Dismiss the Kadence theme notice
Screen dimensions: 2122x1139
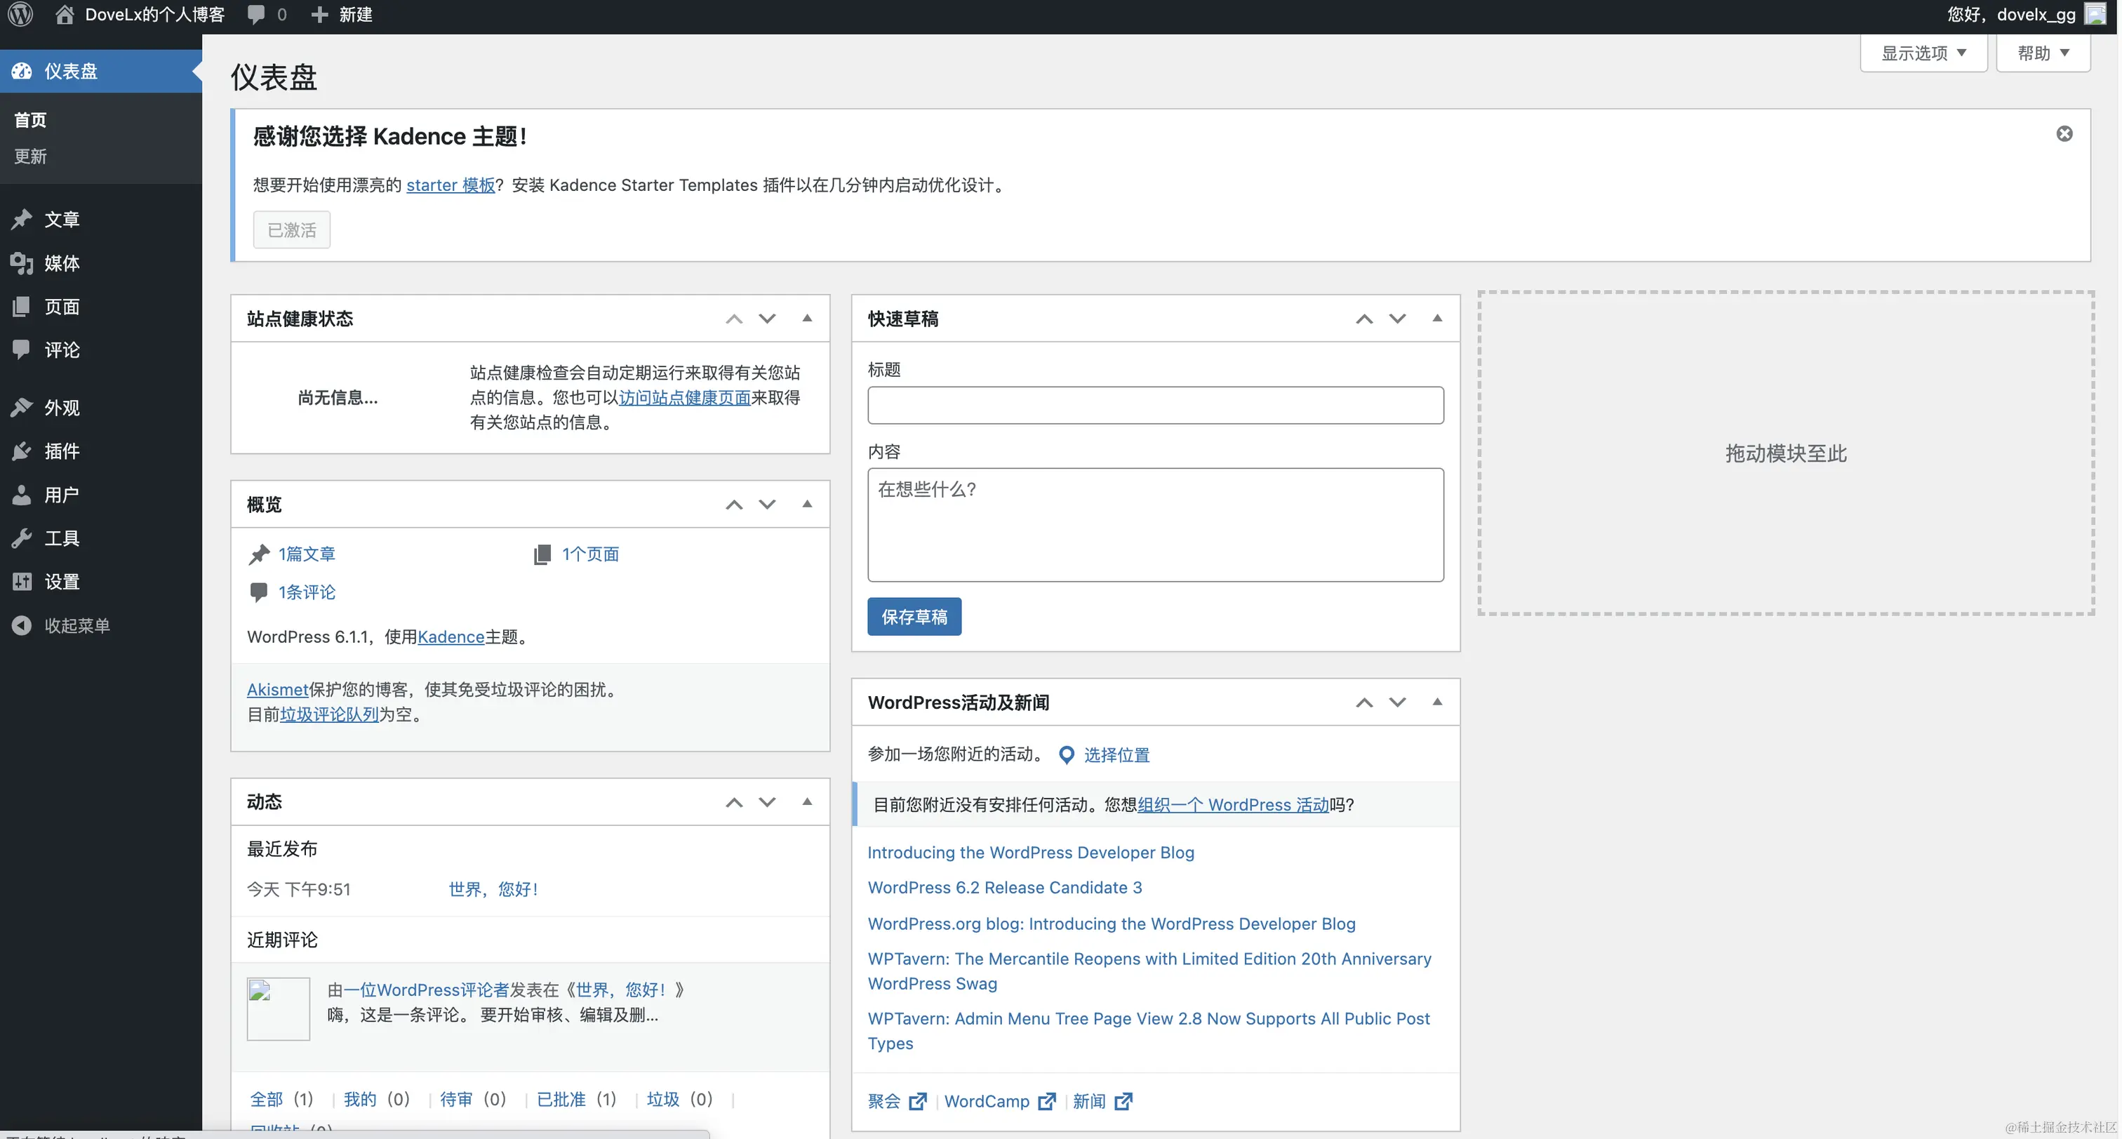[2064, 133]
